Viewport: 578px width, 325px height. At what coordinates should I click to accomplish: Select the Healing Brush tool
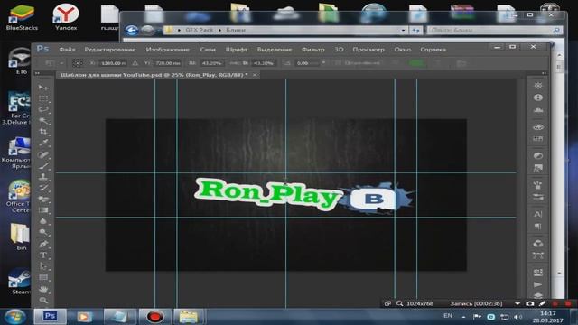coord(43,154)
